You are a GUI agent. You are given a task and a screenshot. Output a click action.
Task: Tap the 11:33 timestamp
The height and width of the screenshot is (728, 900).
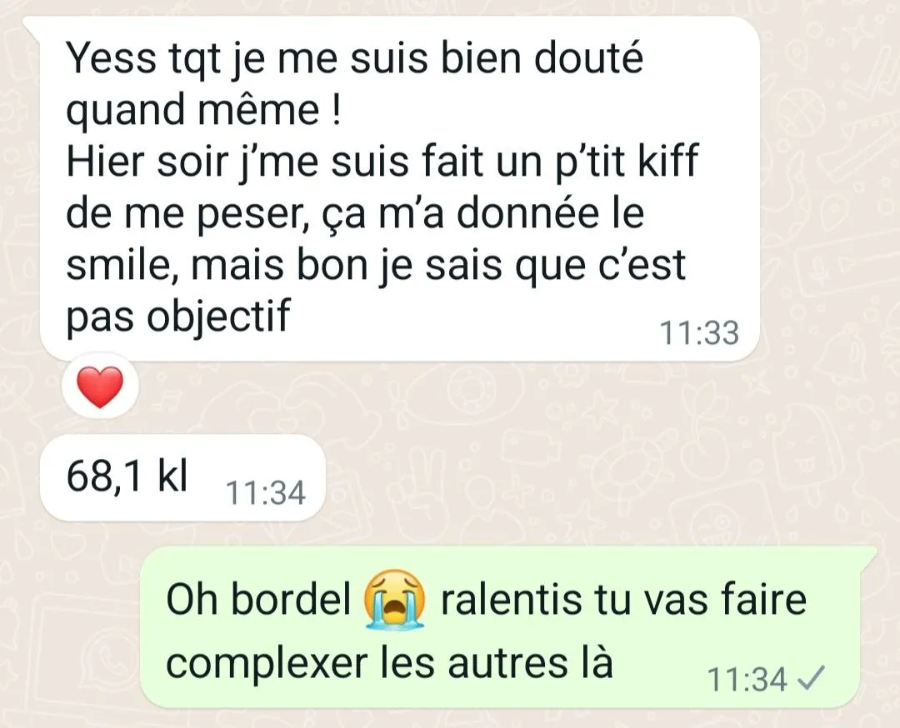click(x=699, y=332)
